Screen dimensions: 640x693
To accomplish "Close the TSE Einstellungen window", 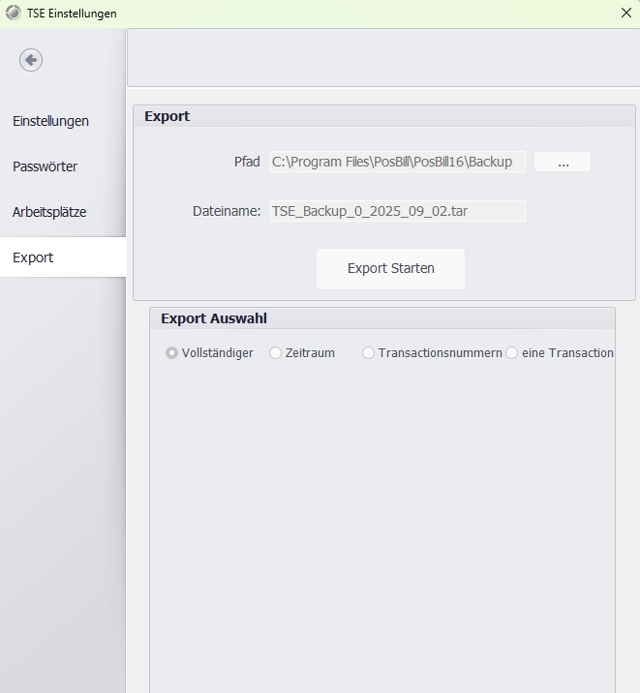I will click(x=625, y=14).
